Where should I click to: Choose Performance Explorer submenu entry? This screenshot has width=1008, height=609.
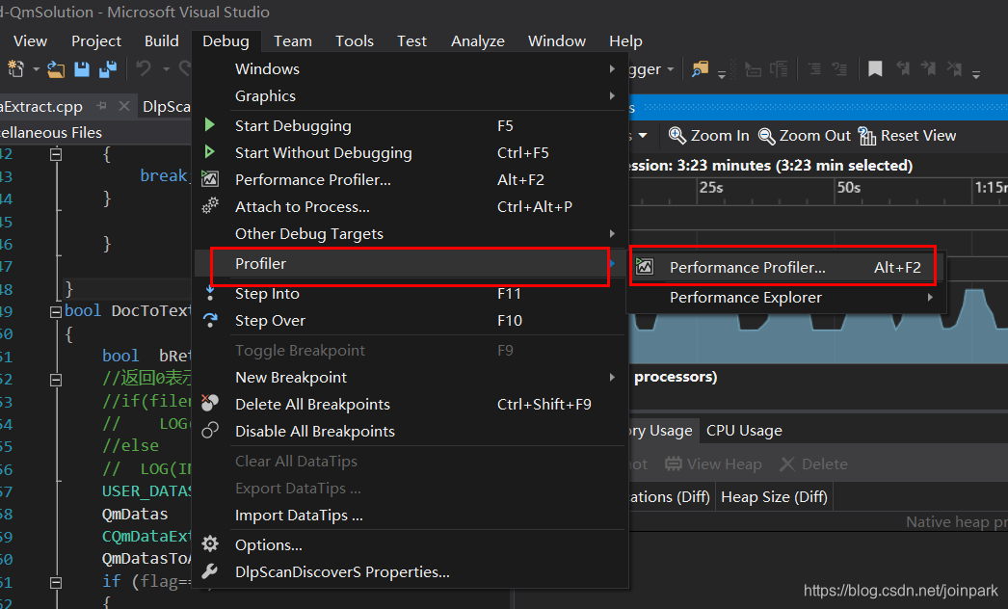[785, 297]
